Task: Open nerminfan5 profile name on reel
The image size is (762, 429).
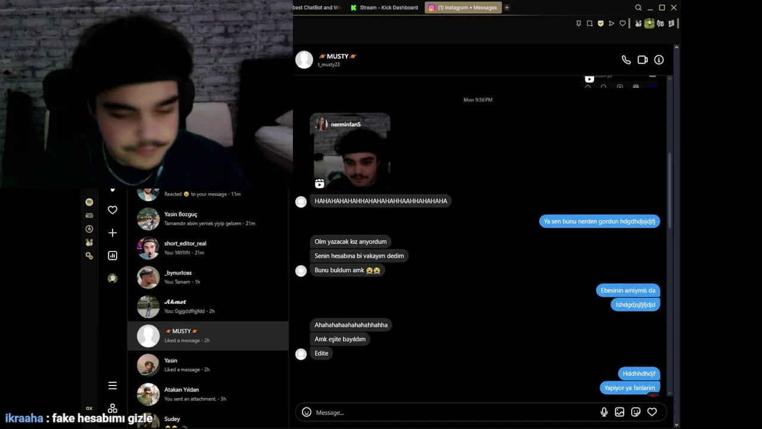Action: click(x=345, y=125)
